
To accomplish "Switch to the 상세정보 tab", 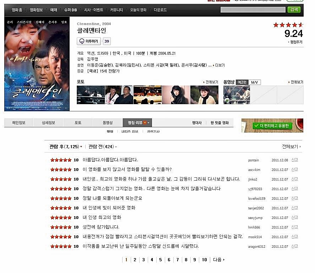I will tap(48, 123).
